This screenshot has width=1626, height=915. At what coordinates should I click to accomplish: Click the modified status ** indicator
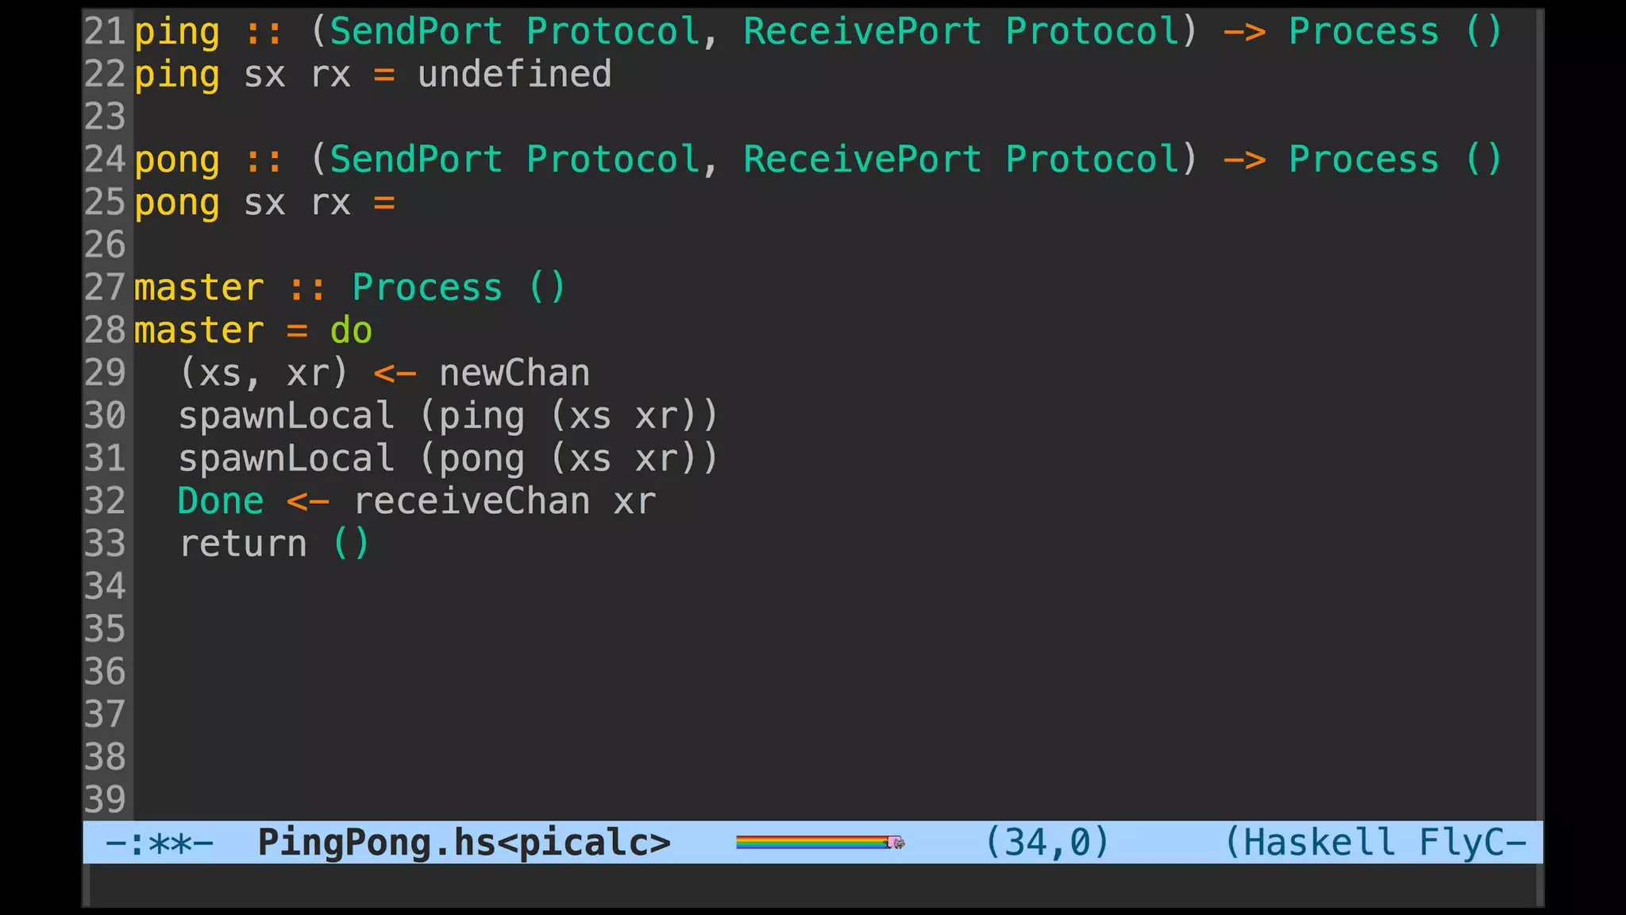pos(169,844)
